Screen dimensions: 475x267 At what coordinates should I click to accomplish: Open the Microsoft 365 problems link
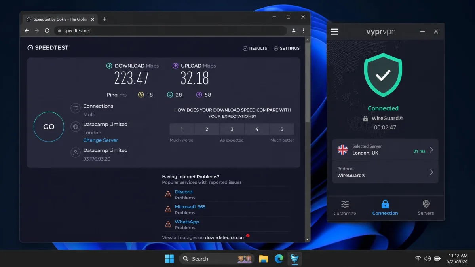[x=190, y=207]
